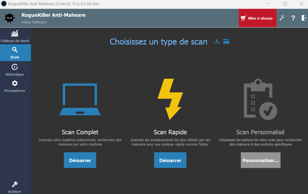Viewport: 308px width, 194px height.
Task: Click the Scan Complet title text
Action: coord(80,132)
